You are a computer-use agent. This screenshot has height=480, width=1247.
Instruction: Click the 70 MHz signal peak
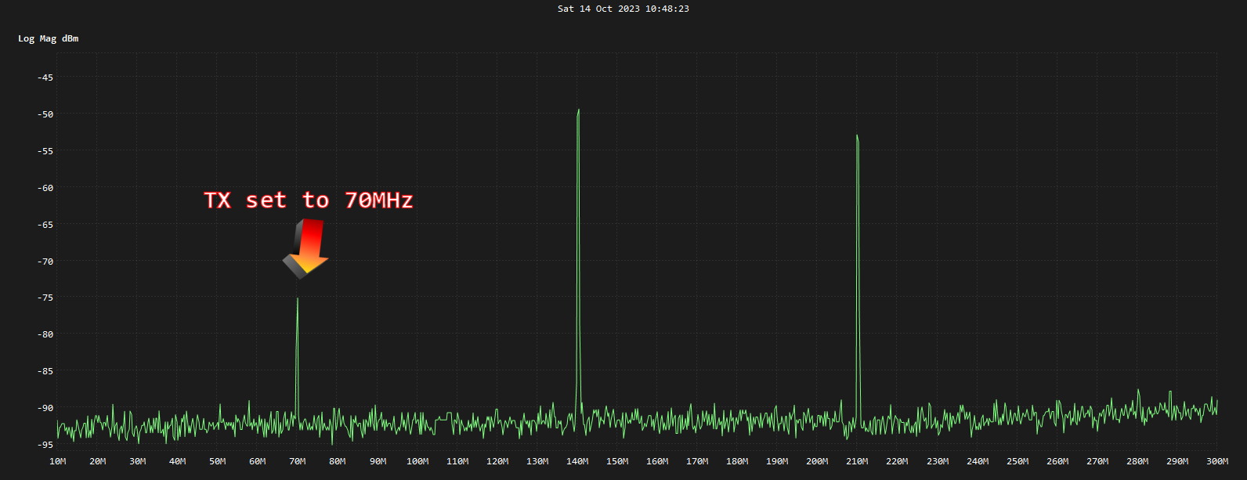coord(297,298)
